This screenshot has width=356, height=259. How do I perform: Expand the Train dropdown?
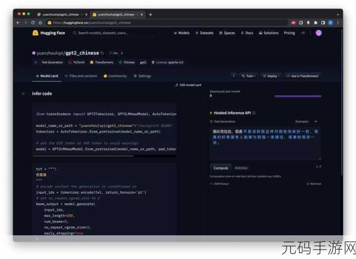tap(248, 76)
